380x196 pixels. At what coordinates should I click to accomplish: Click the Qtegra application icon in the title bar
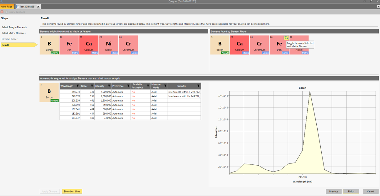[2, 1]
